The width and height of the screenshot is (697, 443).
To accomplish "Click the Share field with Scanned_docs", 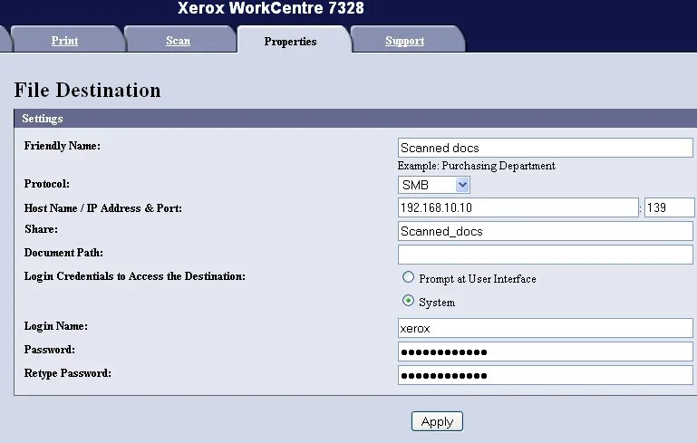I will tap(545, 231).
